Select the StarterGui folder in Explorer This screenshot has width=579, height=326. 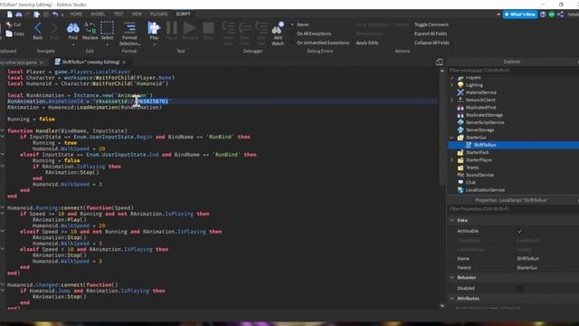[476, 138]
